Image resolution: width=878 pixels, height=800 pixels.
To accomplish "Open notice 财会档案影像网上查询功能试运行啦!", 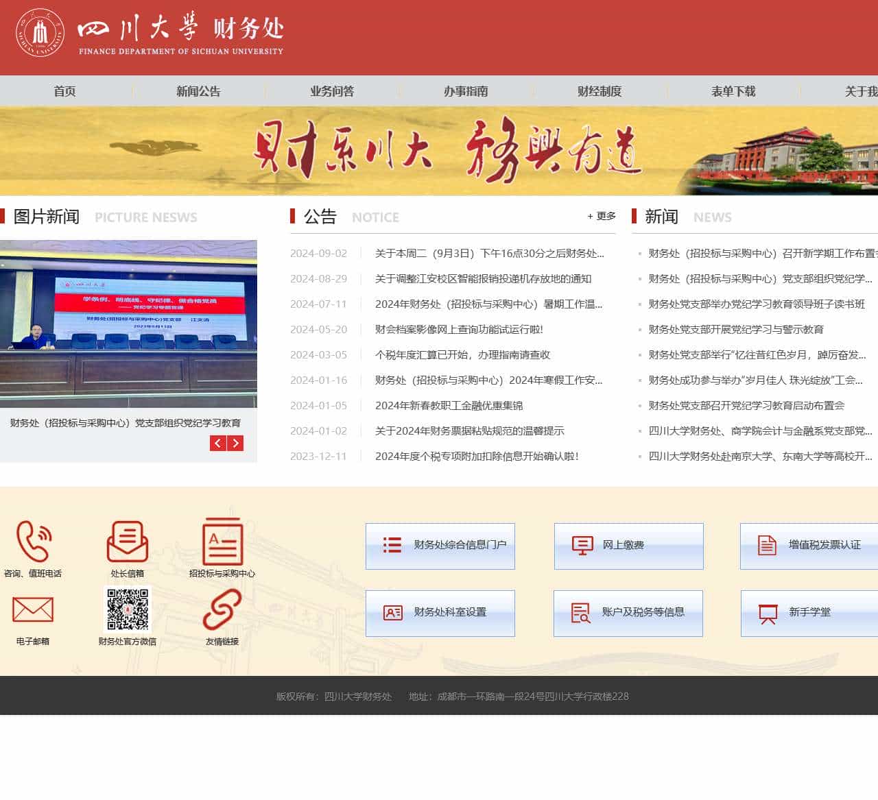I will [459, 330].
